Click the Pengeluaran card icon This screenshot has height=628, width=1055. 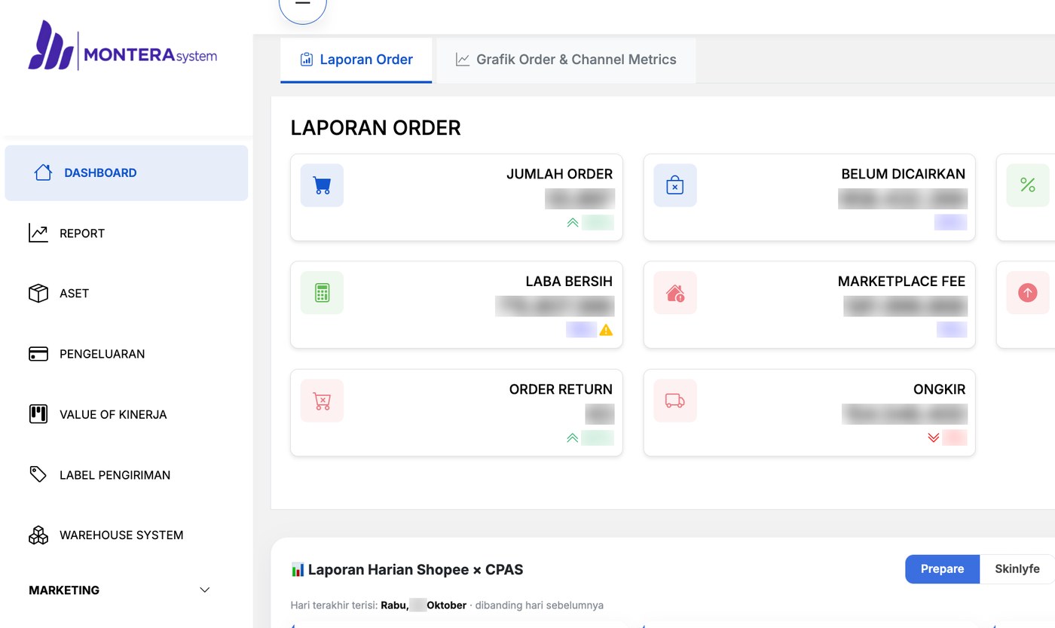tap(38, 354)
